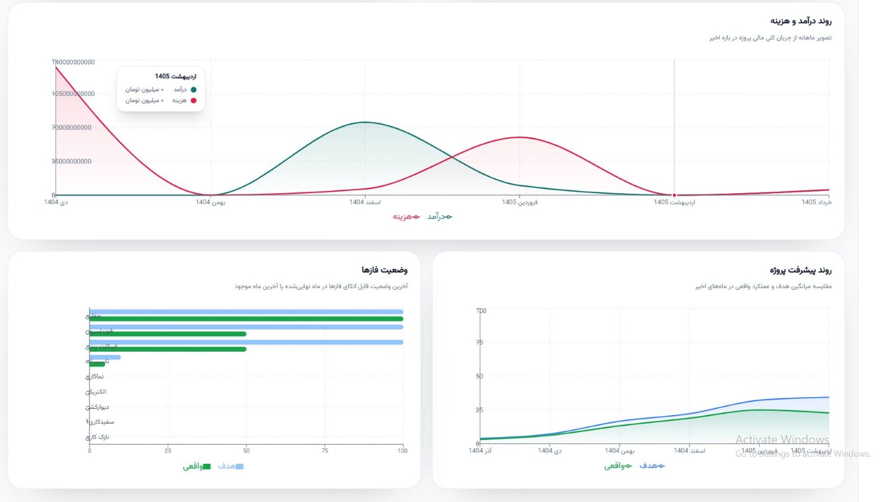Screen dimensions: 890x502
Task: Click the دی 1404 label on income chart
Action: coord(56,203)
